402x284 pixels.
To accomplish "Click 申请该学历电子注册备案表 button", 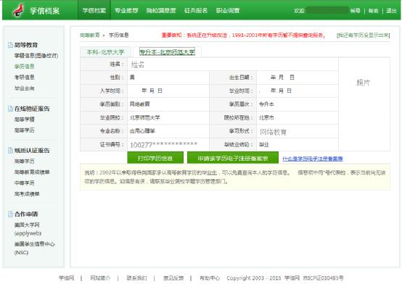I will pyautogui.click(x=233, y=158).
